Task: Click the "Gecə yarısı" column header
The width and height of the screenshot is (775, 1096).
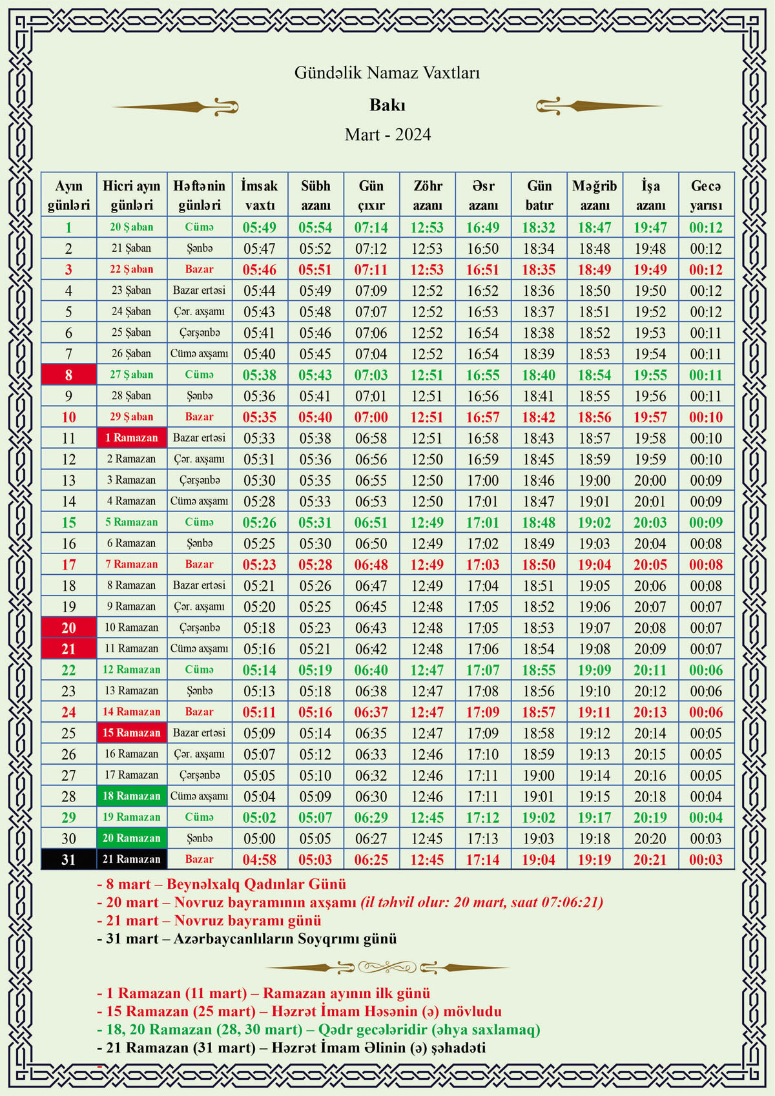Action: (706, 195)
